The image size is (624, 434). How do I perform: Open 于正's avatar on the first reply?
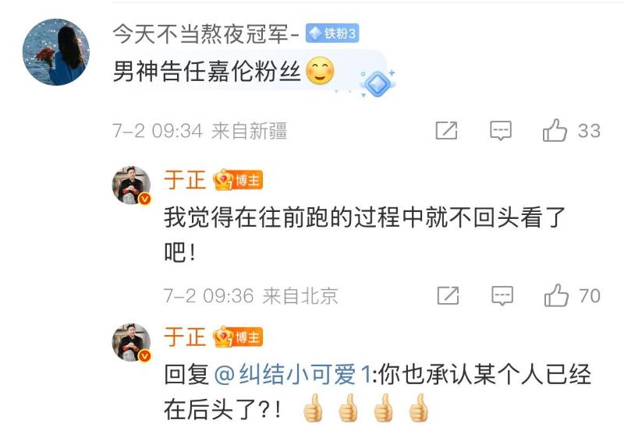click(132, 185)
